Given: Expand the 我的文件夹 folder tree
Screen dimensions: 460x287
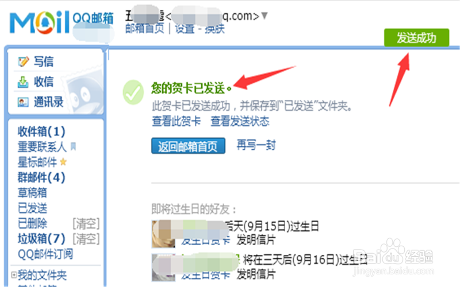Looking at the screenshot, I should coord(13,275).
